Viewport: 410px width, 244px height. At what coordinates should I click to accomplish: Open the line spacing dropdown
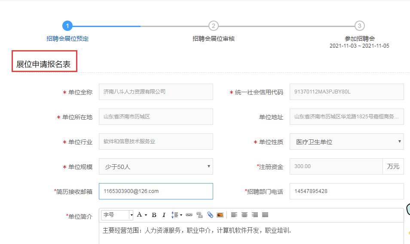(x=177, y=215)
